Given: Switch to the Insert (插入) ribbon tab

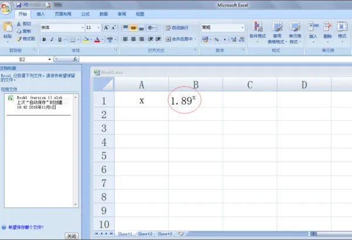Looking at the screenshot, I should tap(40, 13).
